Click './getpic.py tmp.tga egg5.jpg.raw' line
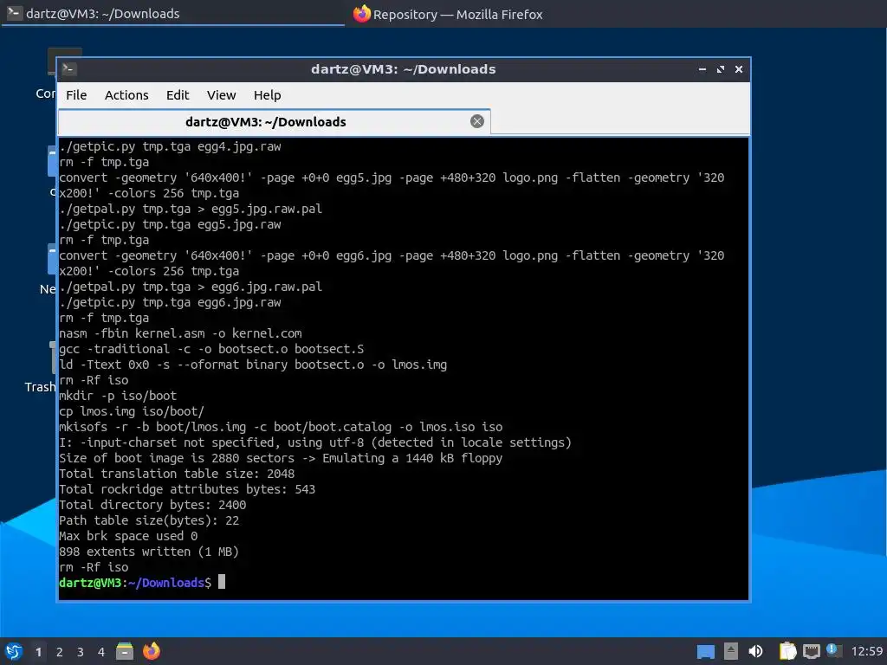The height and width of the screenshot is (665, 887). 170,224
